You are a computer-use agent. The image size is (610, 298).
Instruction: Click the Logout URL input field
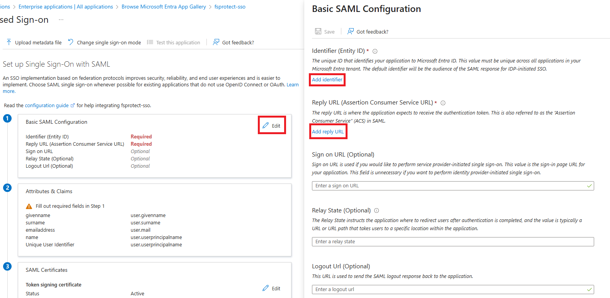[x=453, y=290]
